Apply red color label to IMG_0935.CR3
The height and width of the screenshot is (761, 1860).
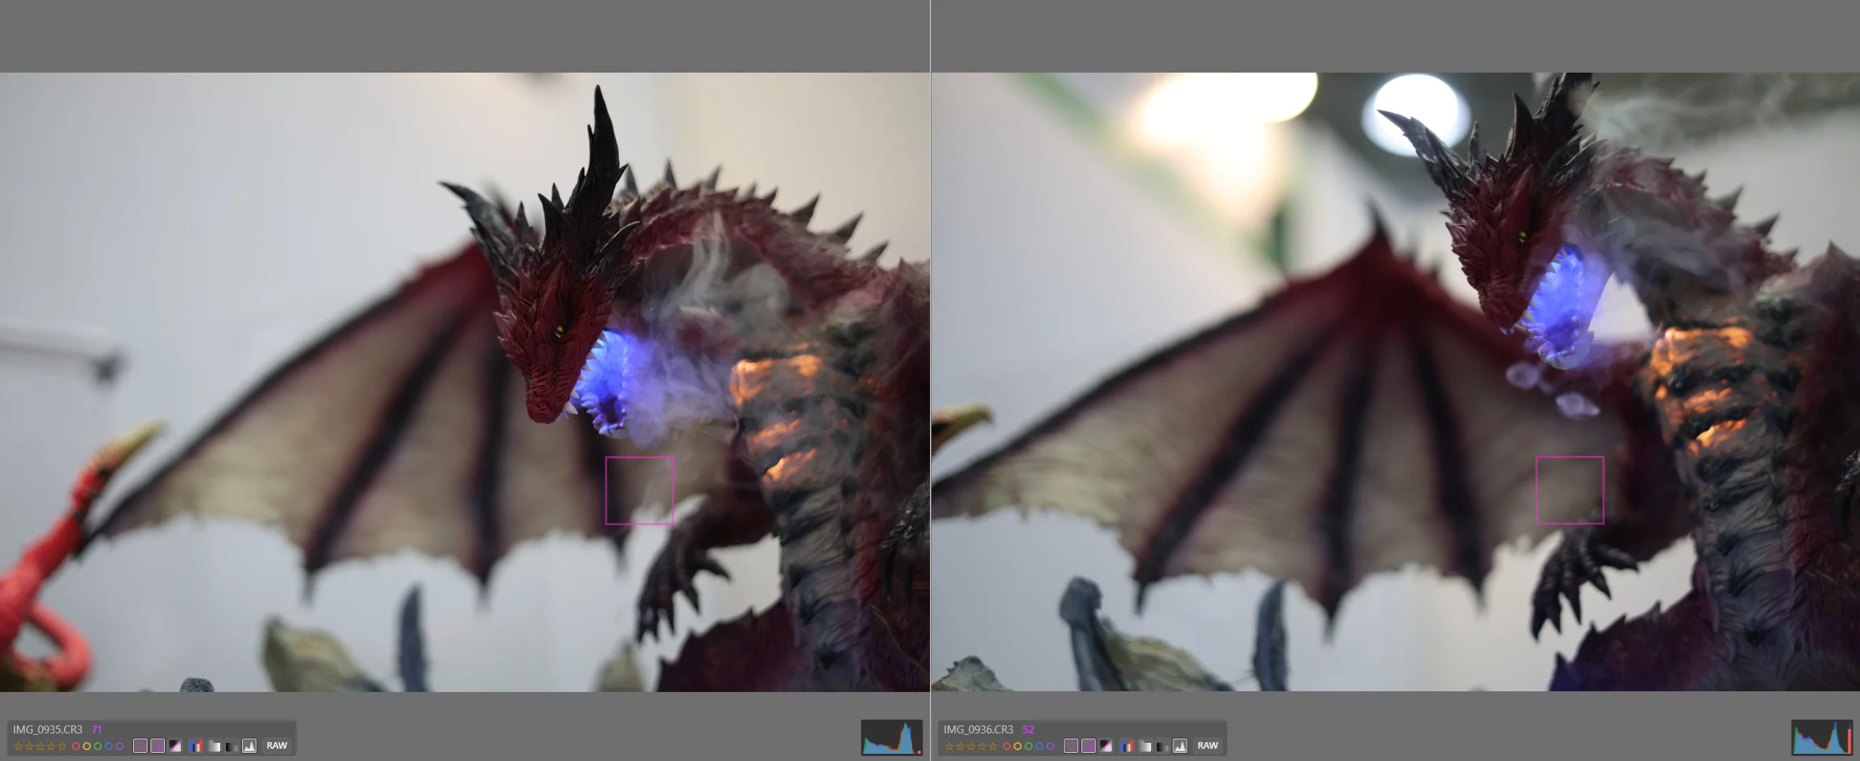[76, 746]
